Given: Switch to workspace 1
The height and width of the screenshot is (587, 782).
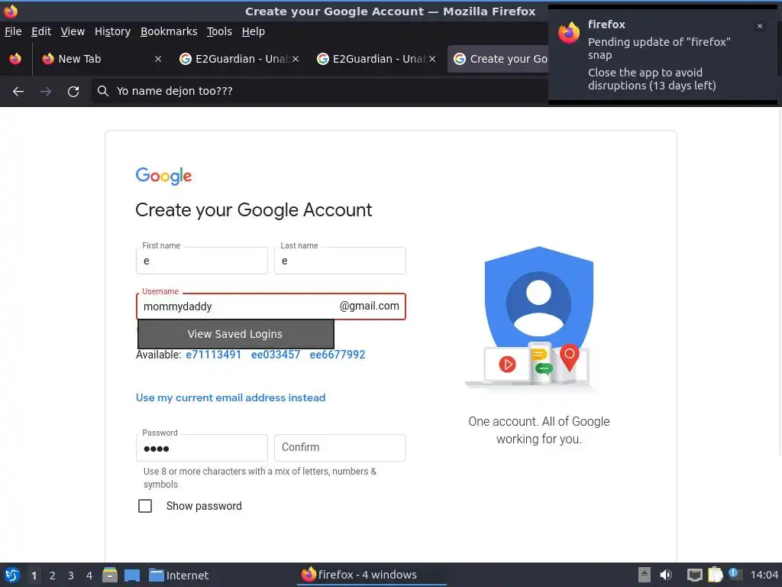Looking at the screenshot, I should (x=34, y=576).
